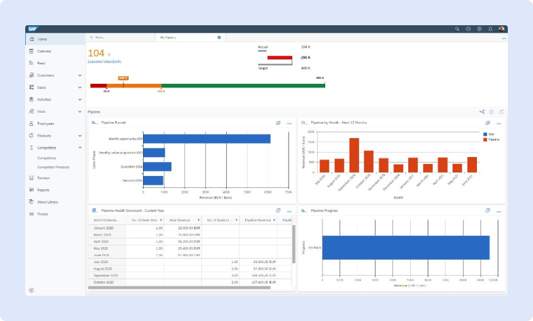
Task: Click the SAP logo in header
Action: point(33,29)
